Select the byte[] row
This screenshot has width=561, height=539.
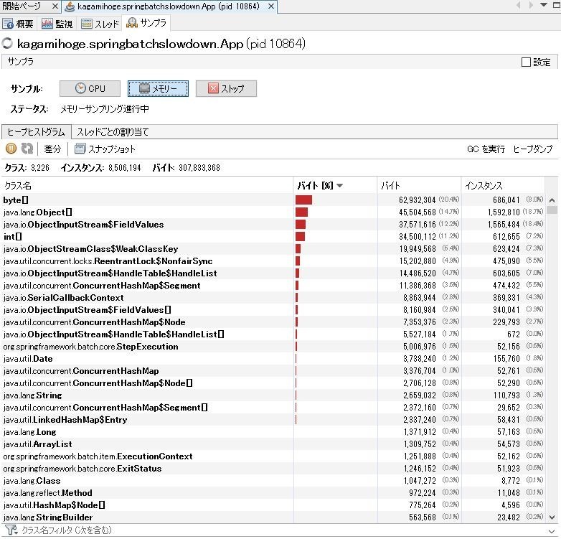click(x=273, y=200)
